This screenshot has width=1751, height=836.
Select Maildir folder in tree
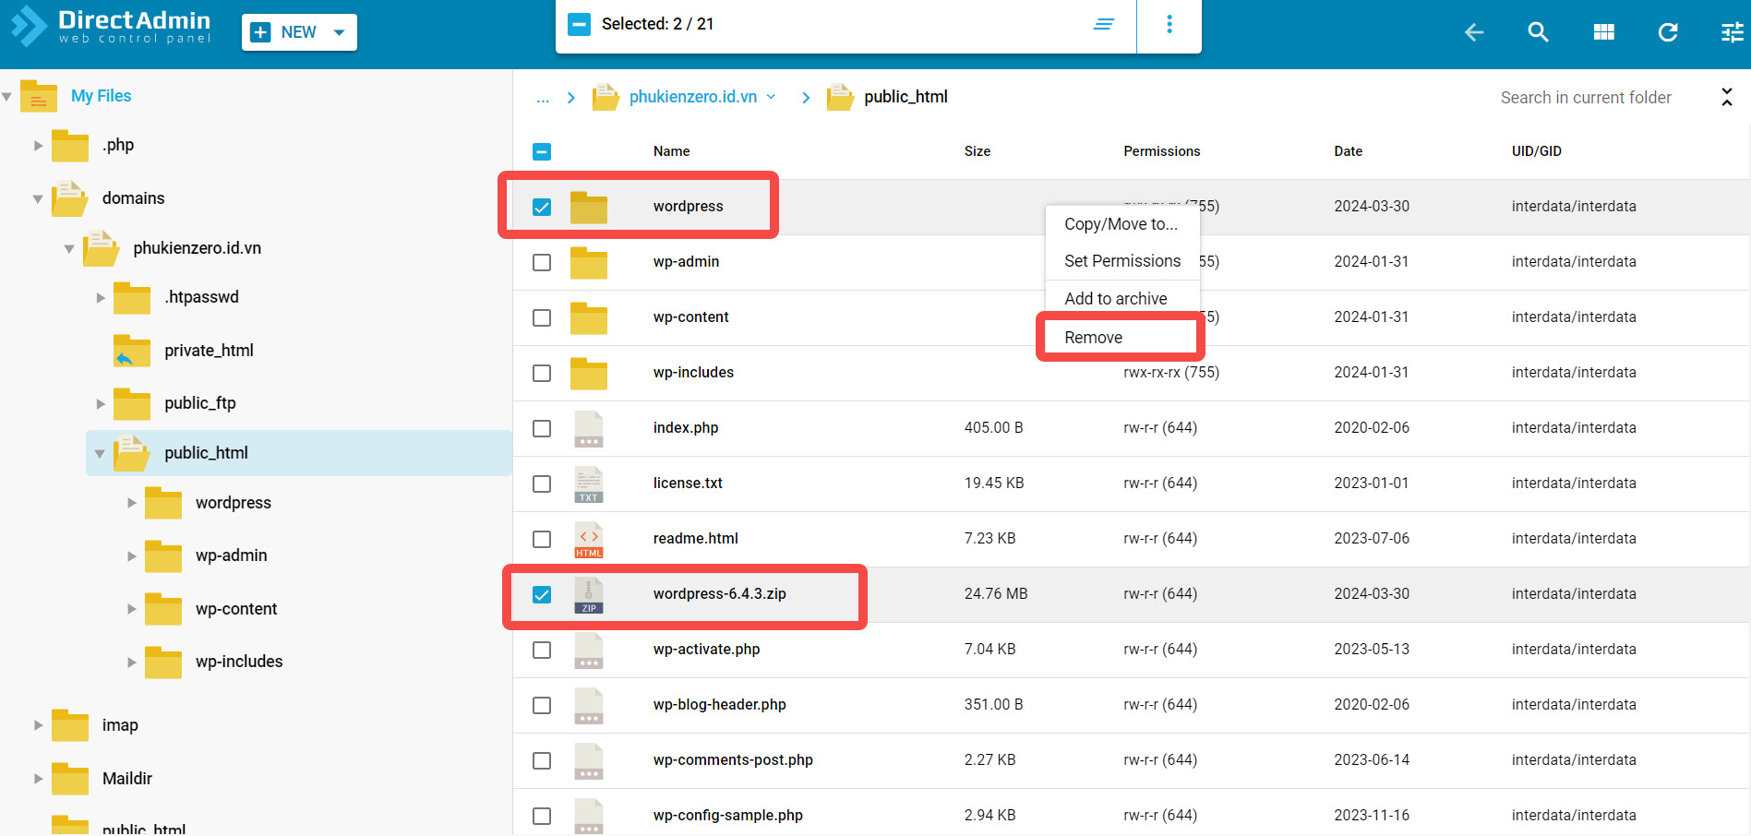pyautogui.click(x=127, y=779)
